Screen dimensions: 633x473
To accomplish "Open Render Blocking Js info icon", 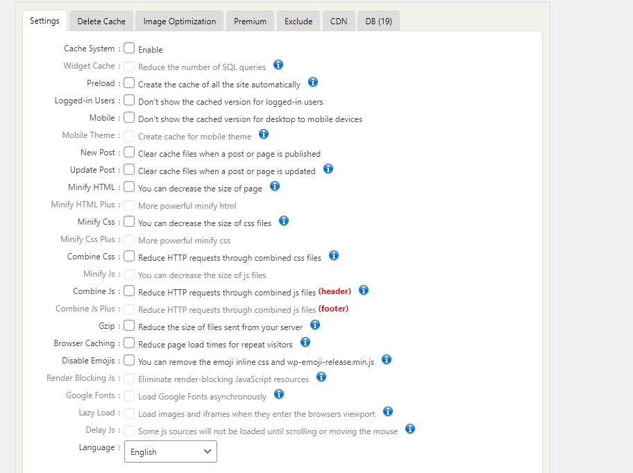I will pyautogui.click(x=321, y=377).
